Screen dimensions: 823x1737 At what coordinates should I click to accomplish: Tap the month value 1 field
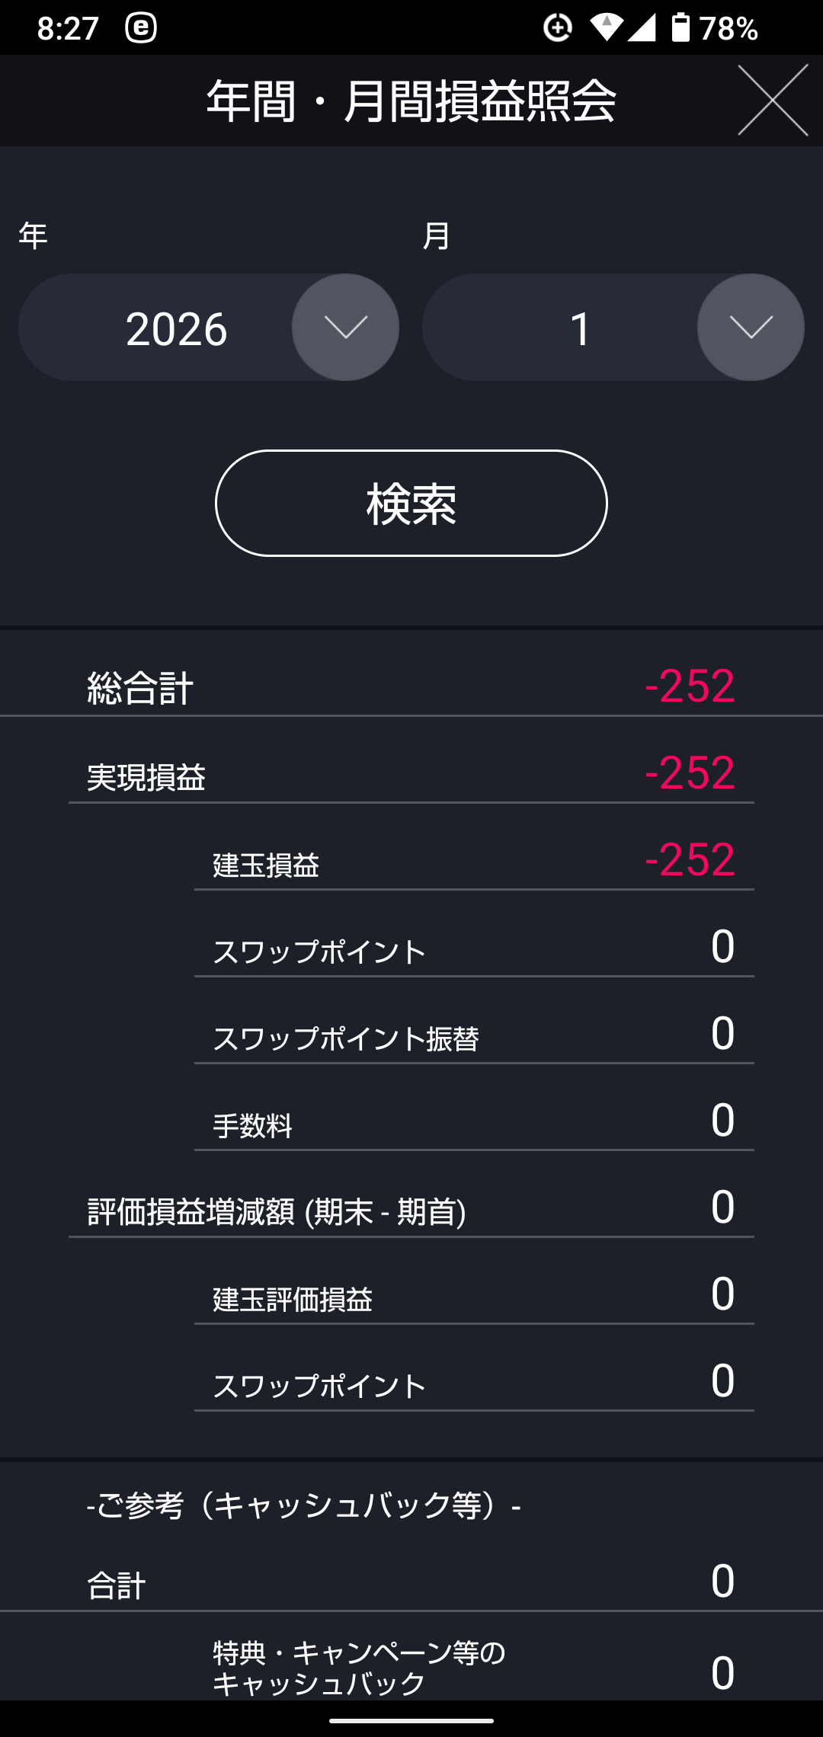pyautogui.click(x=579, y=329)
